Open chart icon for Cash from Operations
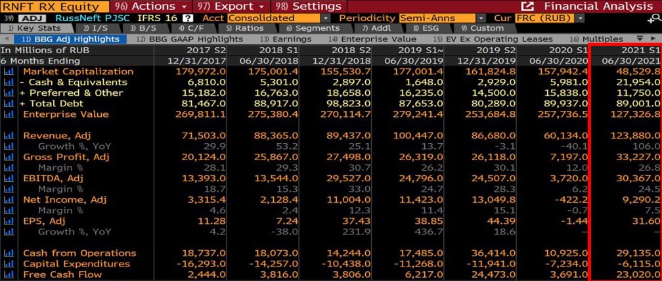The height and width of the screenshot is (281, 662). [x=9, y=253]
